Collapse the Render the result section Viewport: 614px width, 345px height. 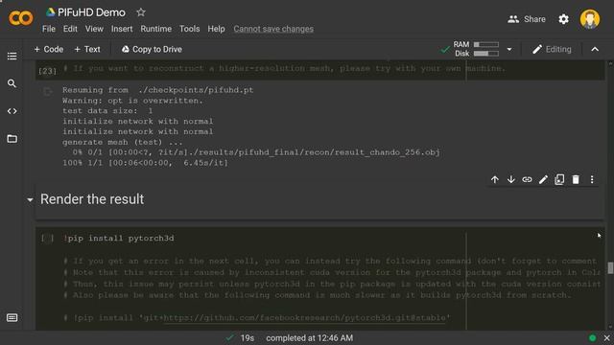tap(30, 200)
